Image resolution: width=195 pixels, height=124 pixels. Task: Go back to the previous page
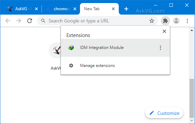(8, 21)
